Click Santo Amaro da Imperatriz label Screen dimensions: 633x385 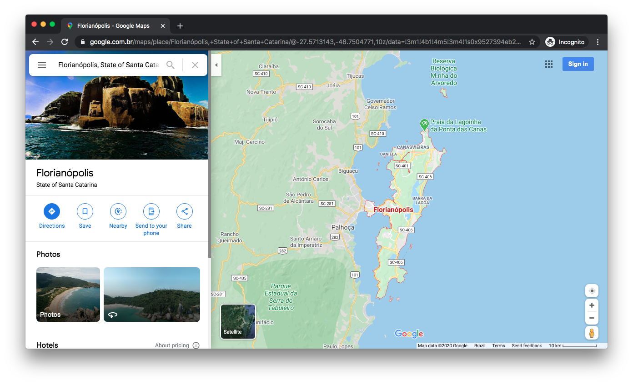tap(306, 242)
